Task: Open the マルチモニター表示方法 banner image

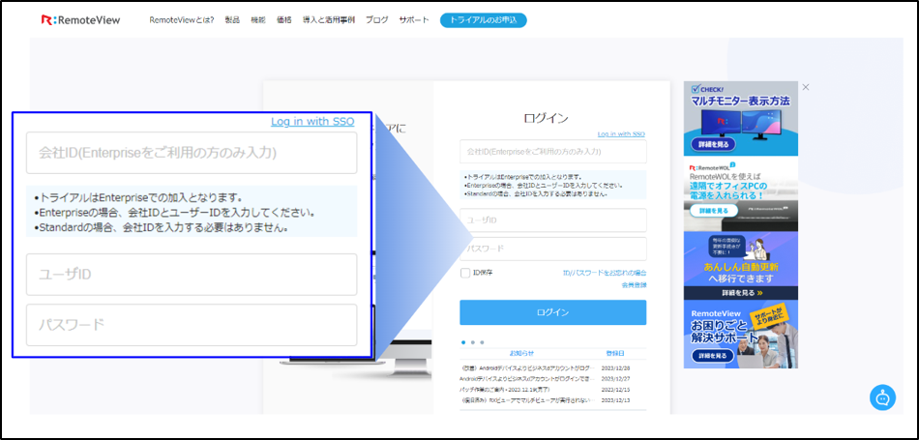Action: [x=741, y=118]
